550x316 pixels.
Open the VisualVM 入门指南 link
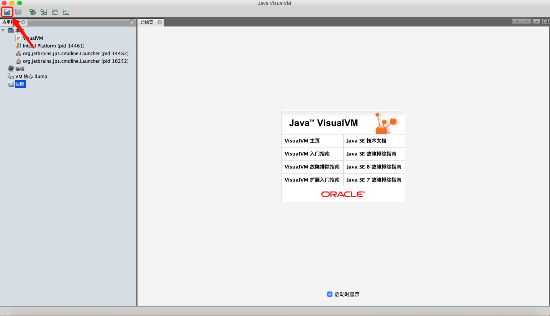[307, 154]
